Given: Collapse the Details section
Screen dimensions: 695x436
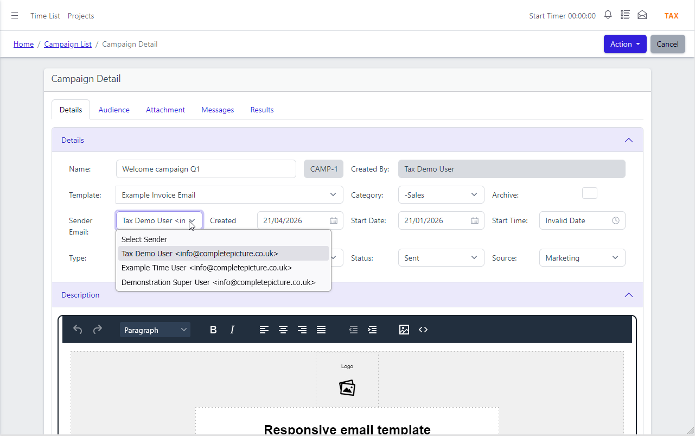Looking at the screenshot, I should pyautogui.click(x=629, y=140).
